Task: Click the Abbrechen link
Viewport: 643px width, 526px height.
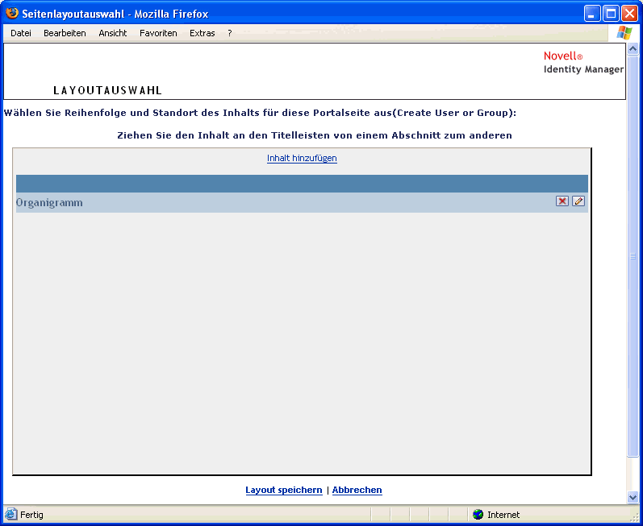Action: click(x=357, y=490)
